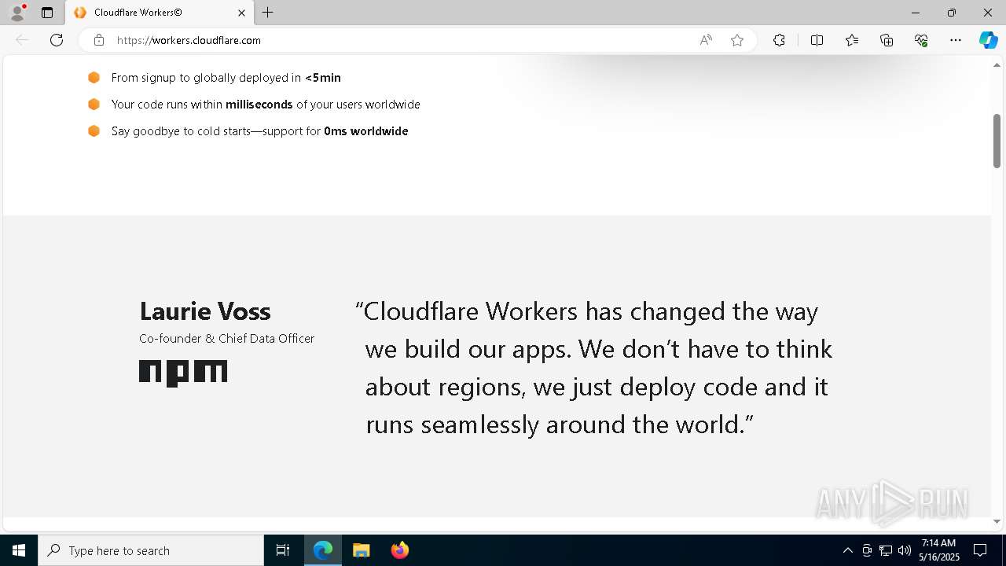Click the first orange bullet hexagon

[x=94, y=77]
